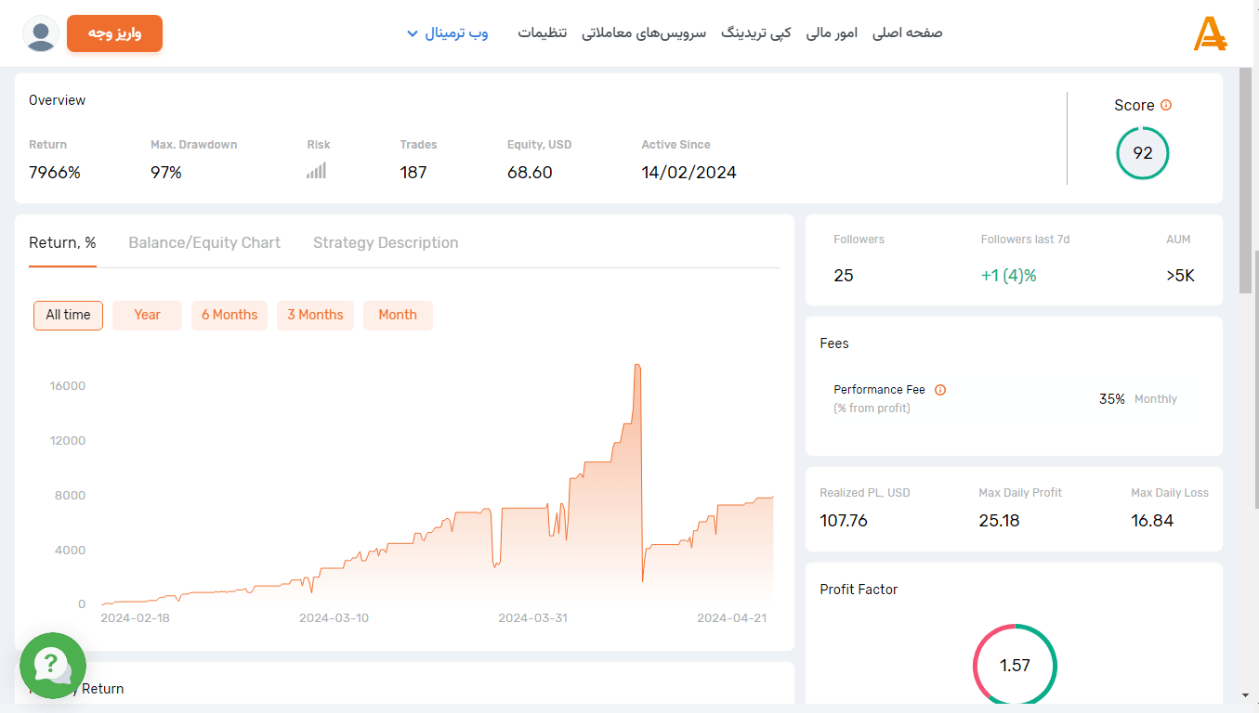
Task: Select the 6 Months time filter
Action: coord(229,315)
